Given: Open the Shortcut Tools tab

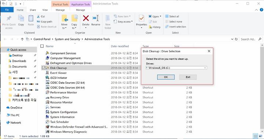Looking at the screenshot, I should [60, 4].
